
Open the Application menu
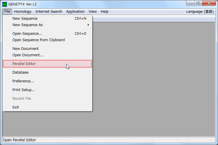pyautogui.click(x=75, y=12)
